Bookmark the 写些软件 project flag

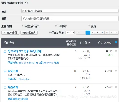click(116, 87)
